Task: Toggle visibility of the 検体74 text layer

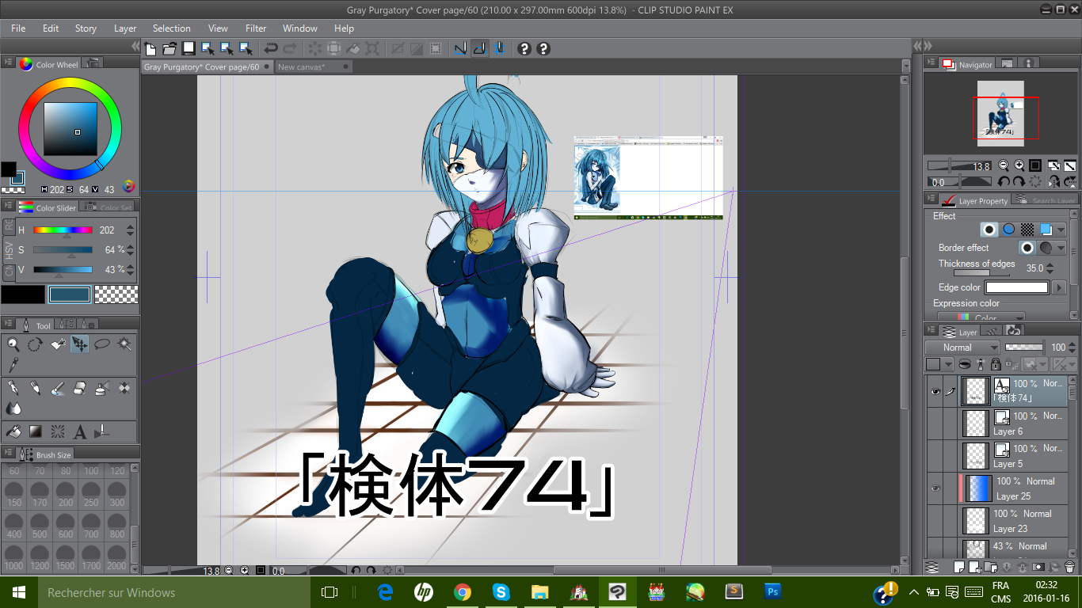Action: click(x=935, y=391)
